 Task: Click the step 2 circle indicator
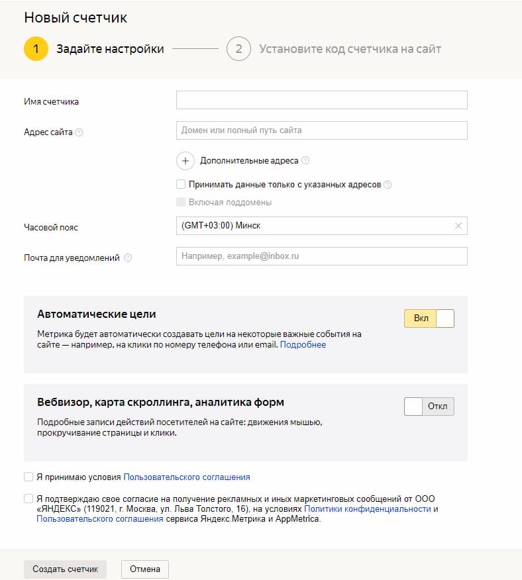pos(238,49)
